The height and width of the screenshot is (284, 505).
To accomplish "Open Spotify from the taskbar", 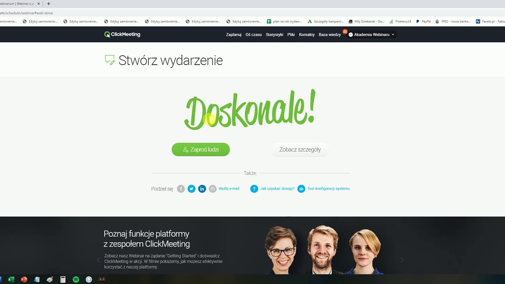I will pos(76,279).
